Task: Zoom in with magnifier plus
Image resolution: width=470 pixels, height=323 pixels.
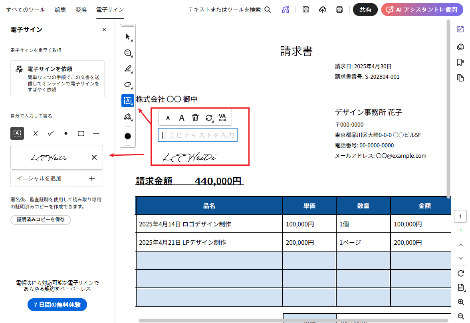Action: 461,302
